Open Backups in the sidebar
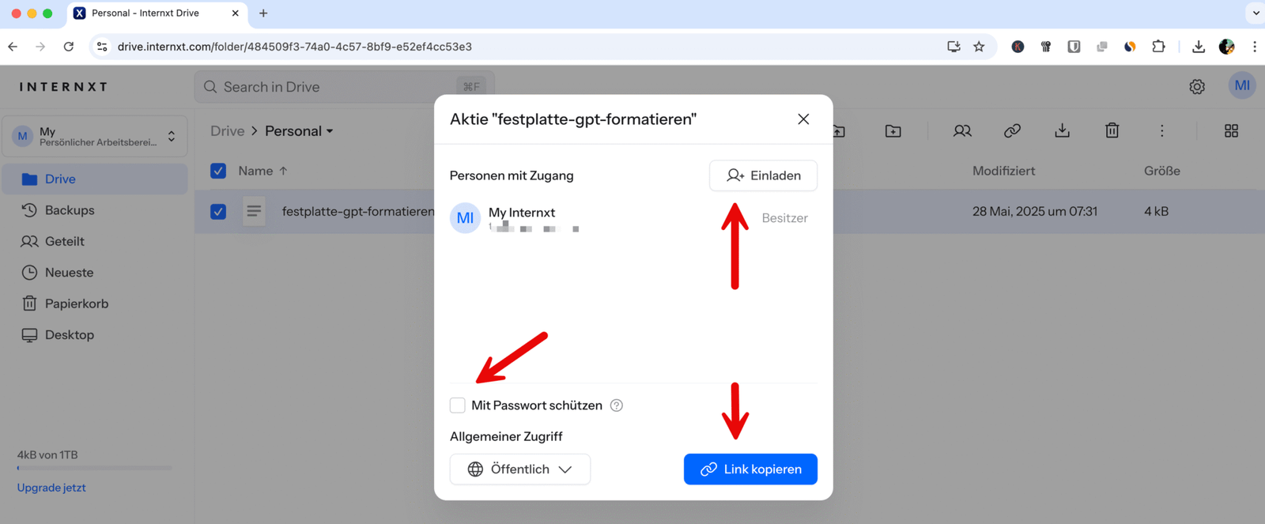The height and width of the screenshot is (524, 1265). coord(95,210)
